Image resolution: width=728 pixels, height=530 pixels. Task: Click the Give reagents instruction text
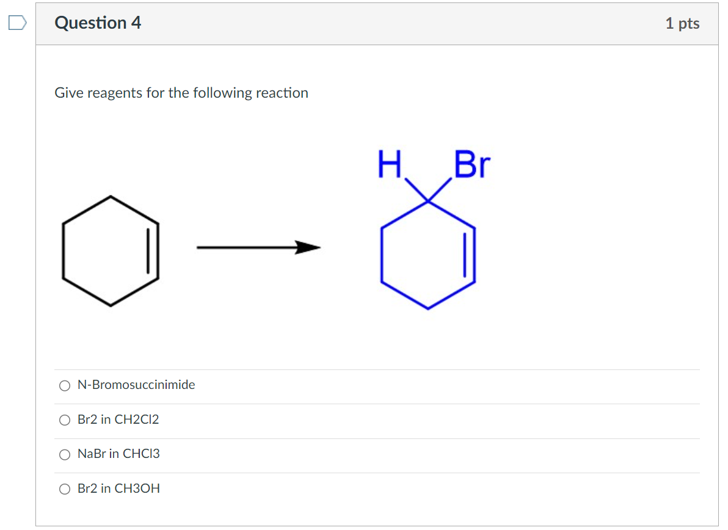(181, 93)
